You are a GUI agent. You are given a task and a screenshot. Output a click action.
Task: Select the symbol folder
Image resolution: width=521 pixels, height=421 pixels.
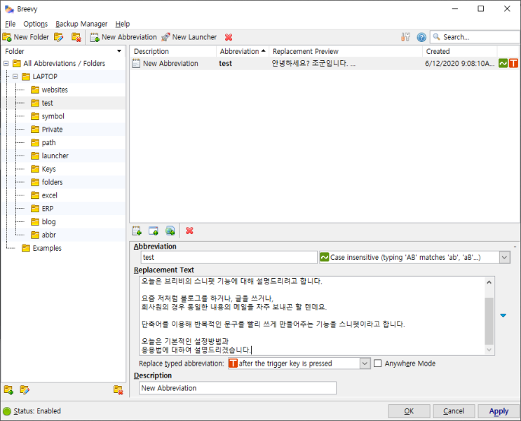click(53, 116)
